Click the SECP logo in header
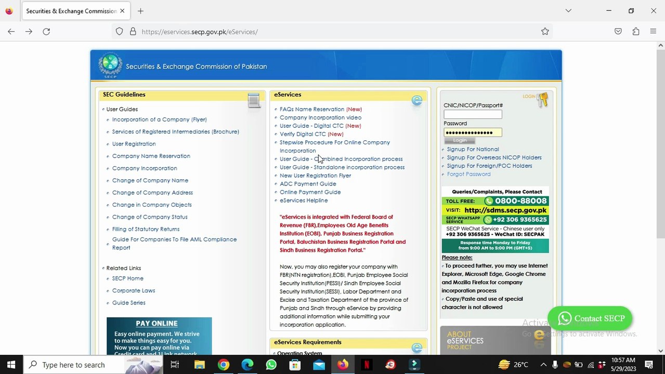The image size is (665, 374). tap(110, 66)
